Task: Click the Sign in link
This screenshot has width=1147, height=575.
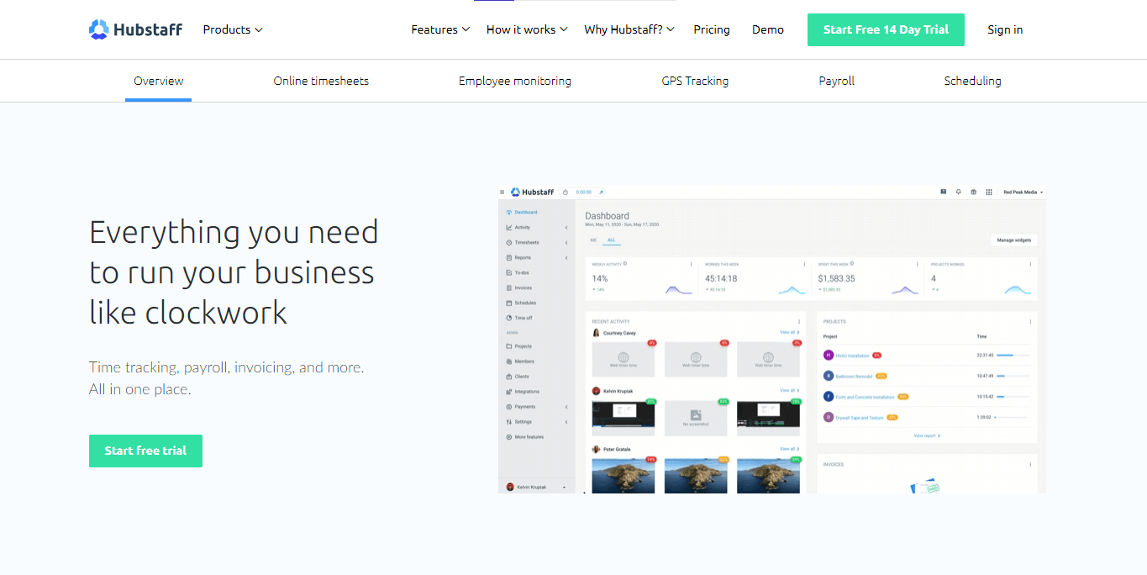Action: (1005, 29)
